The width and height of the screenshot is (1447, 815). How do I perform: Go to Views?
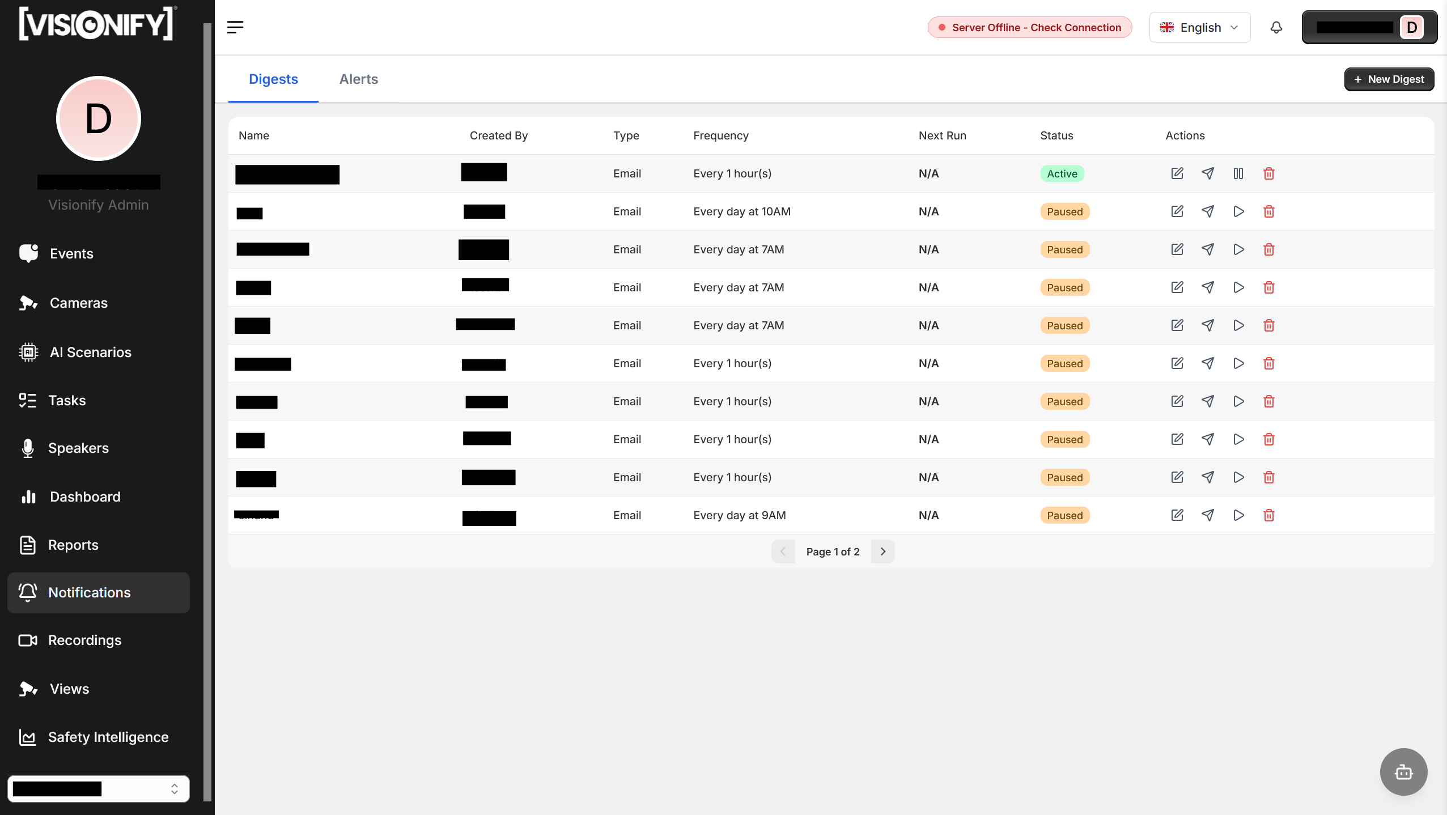point(99,689)
